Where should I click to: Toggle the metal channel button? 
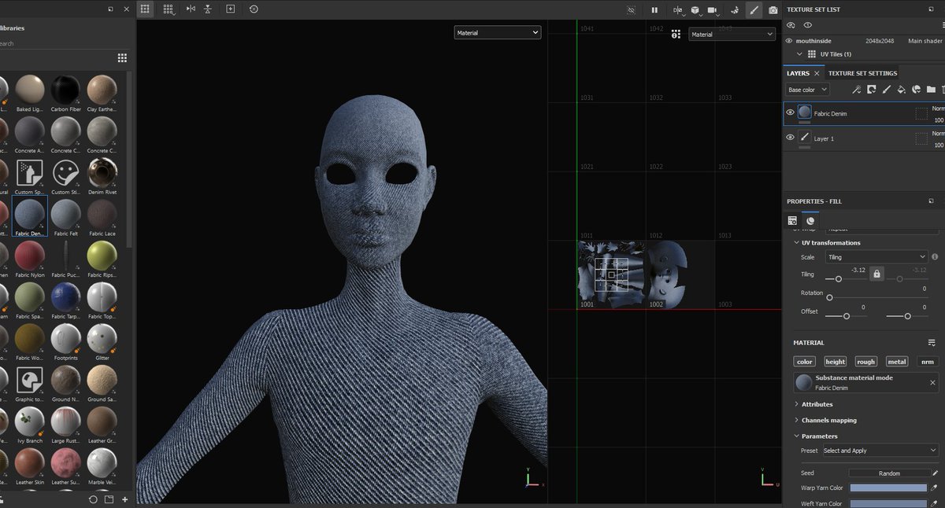[897, 362]
